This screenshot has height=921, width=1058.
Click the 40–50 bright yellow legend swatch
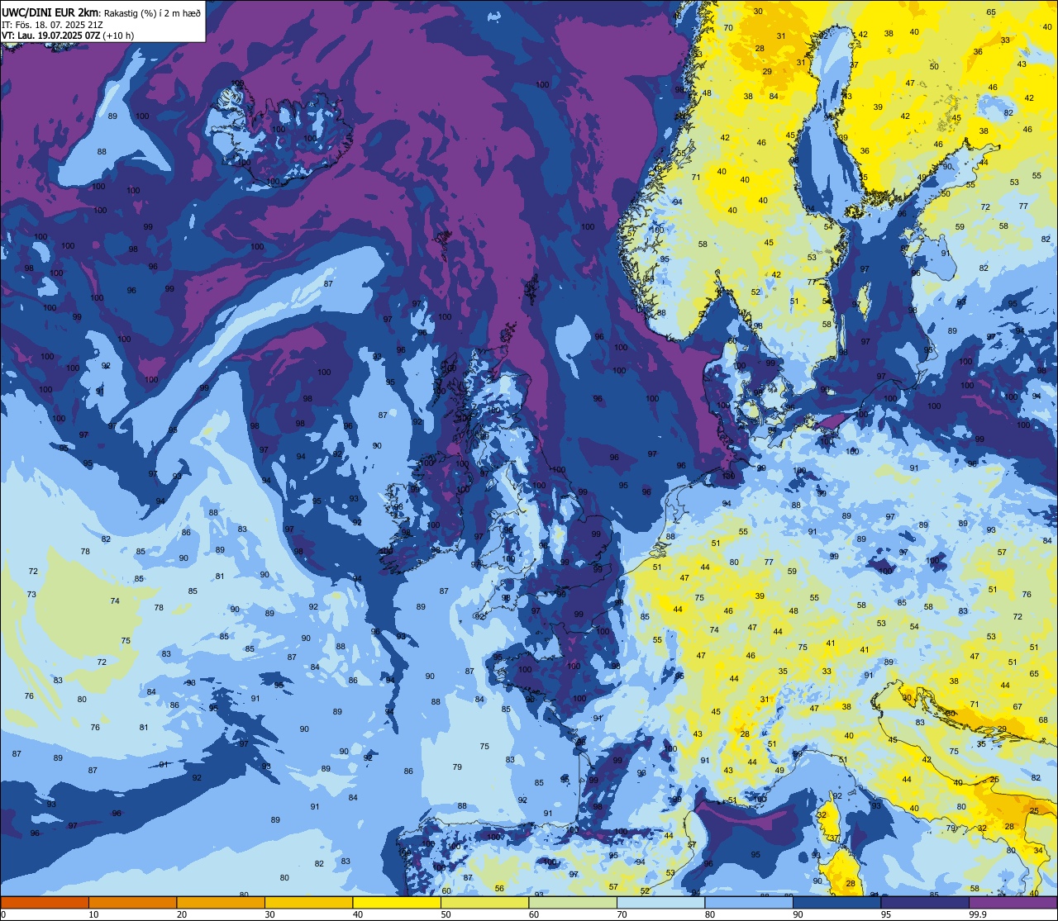click(397, 902)
